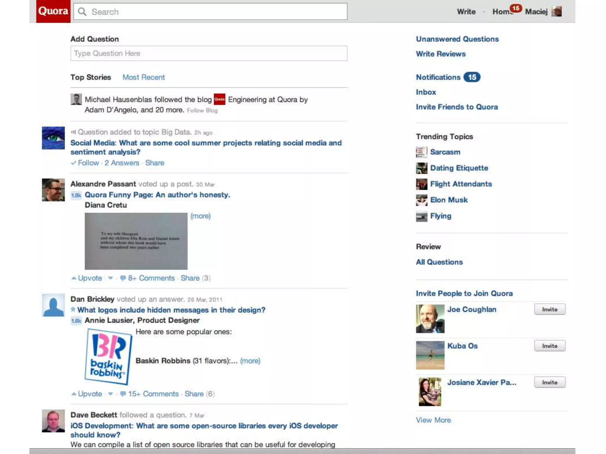Viewport: 606px width, 454px height.
Task: Open Maciej's profile picture in header
Action: (557, 12)
